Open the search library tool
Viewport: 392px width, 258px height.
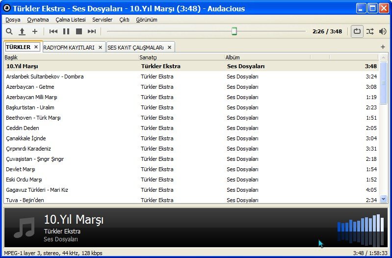tap(9, 31)
